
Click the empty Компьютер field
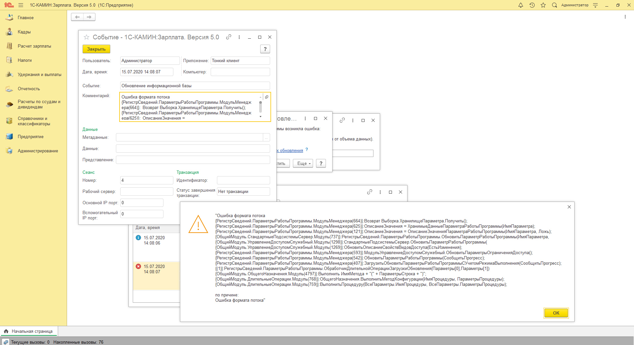click(x=240, y=72)
